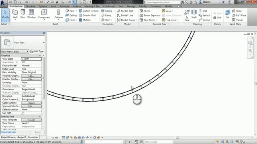Screen dimensions: 257x144
Task: Click the View Template <None> button
Action: (x=31, y=120)
